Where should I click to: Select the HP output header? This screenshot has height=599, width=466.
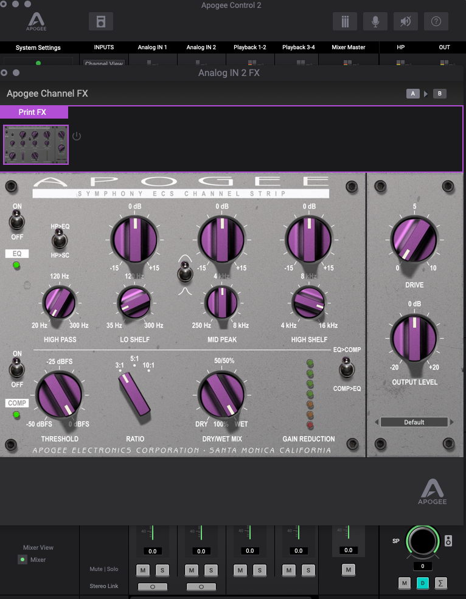401,47
